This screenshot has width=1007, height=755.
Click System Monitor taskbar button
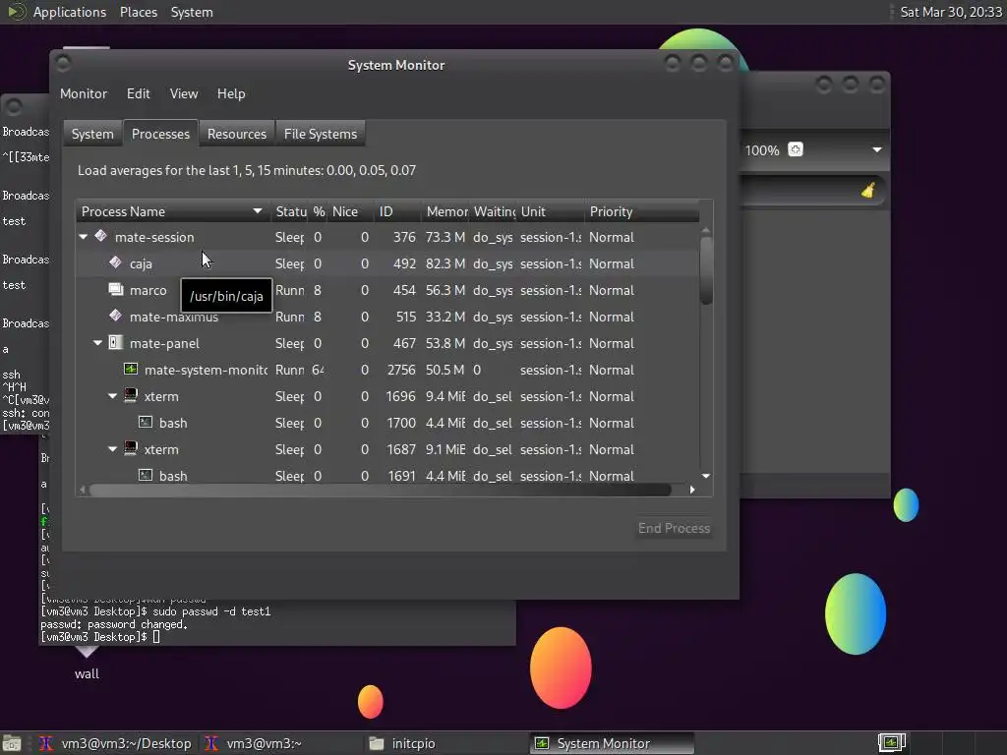612,743
